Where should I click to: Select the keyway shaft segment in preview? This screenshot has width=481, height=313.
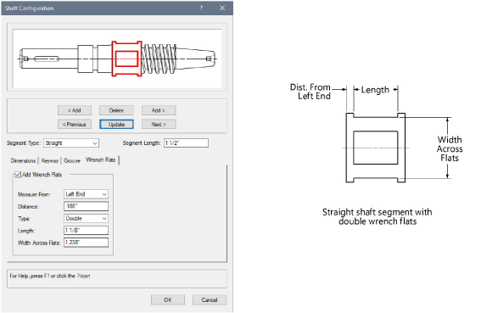pyautogui.click(x=48, y=59)
